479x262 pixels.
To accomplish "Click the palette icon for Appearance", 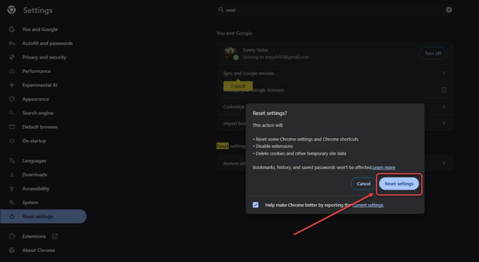I will click(12, 99).
